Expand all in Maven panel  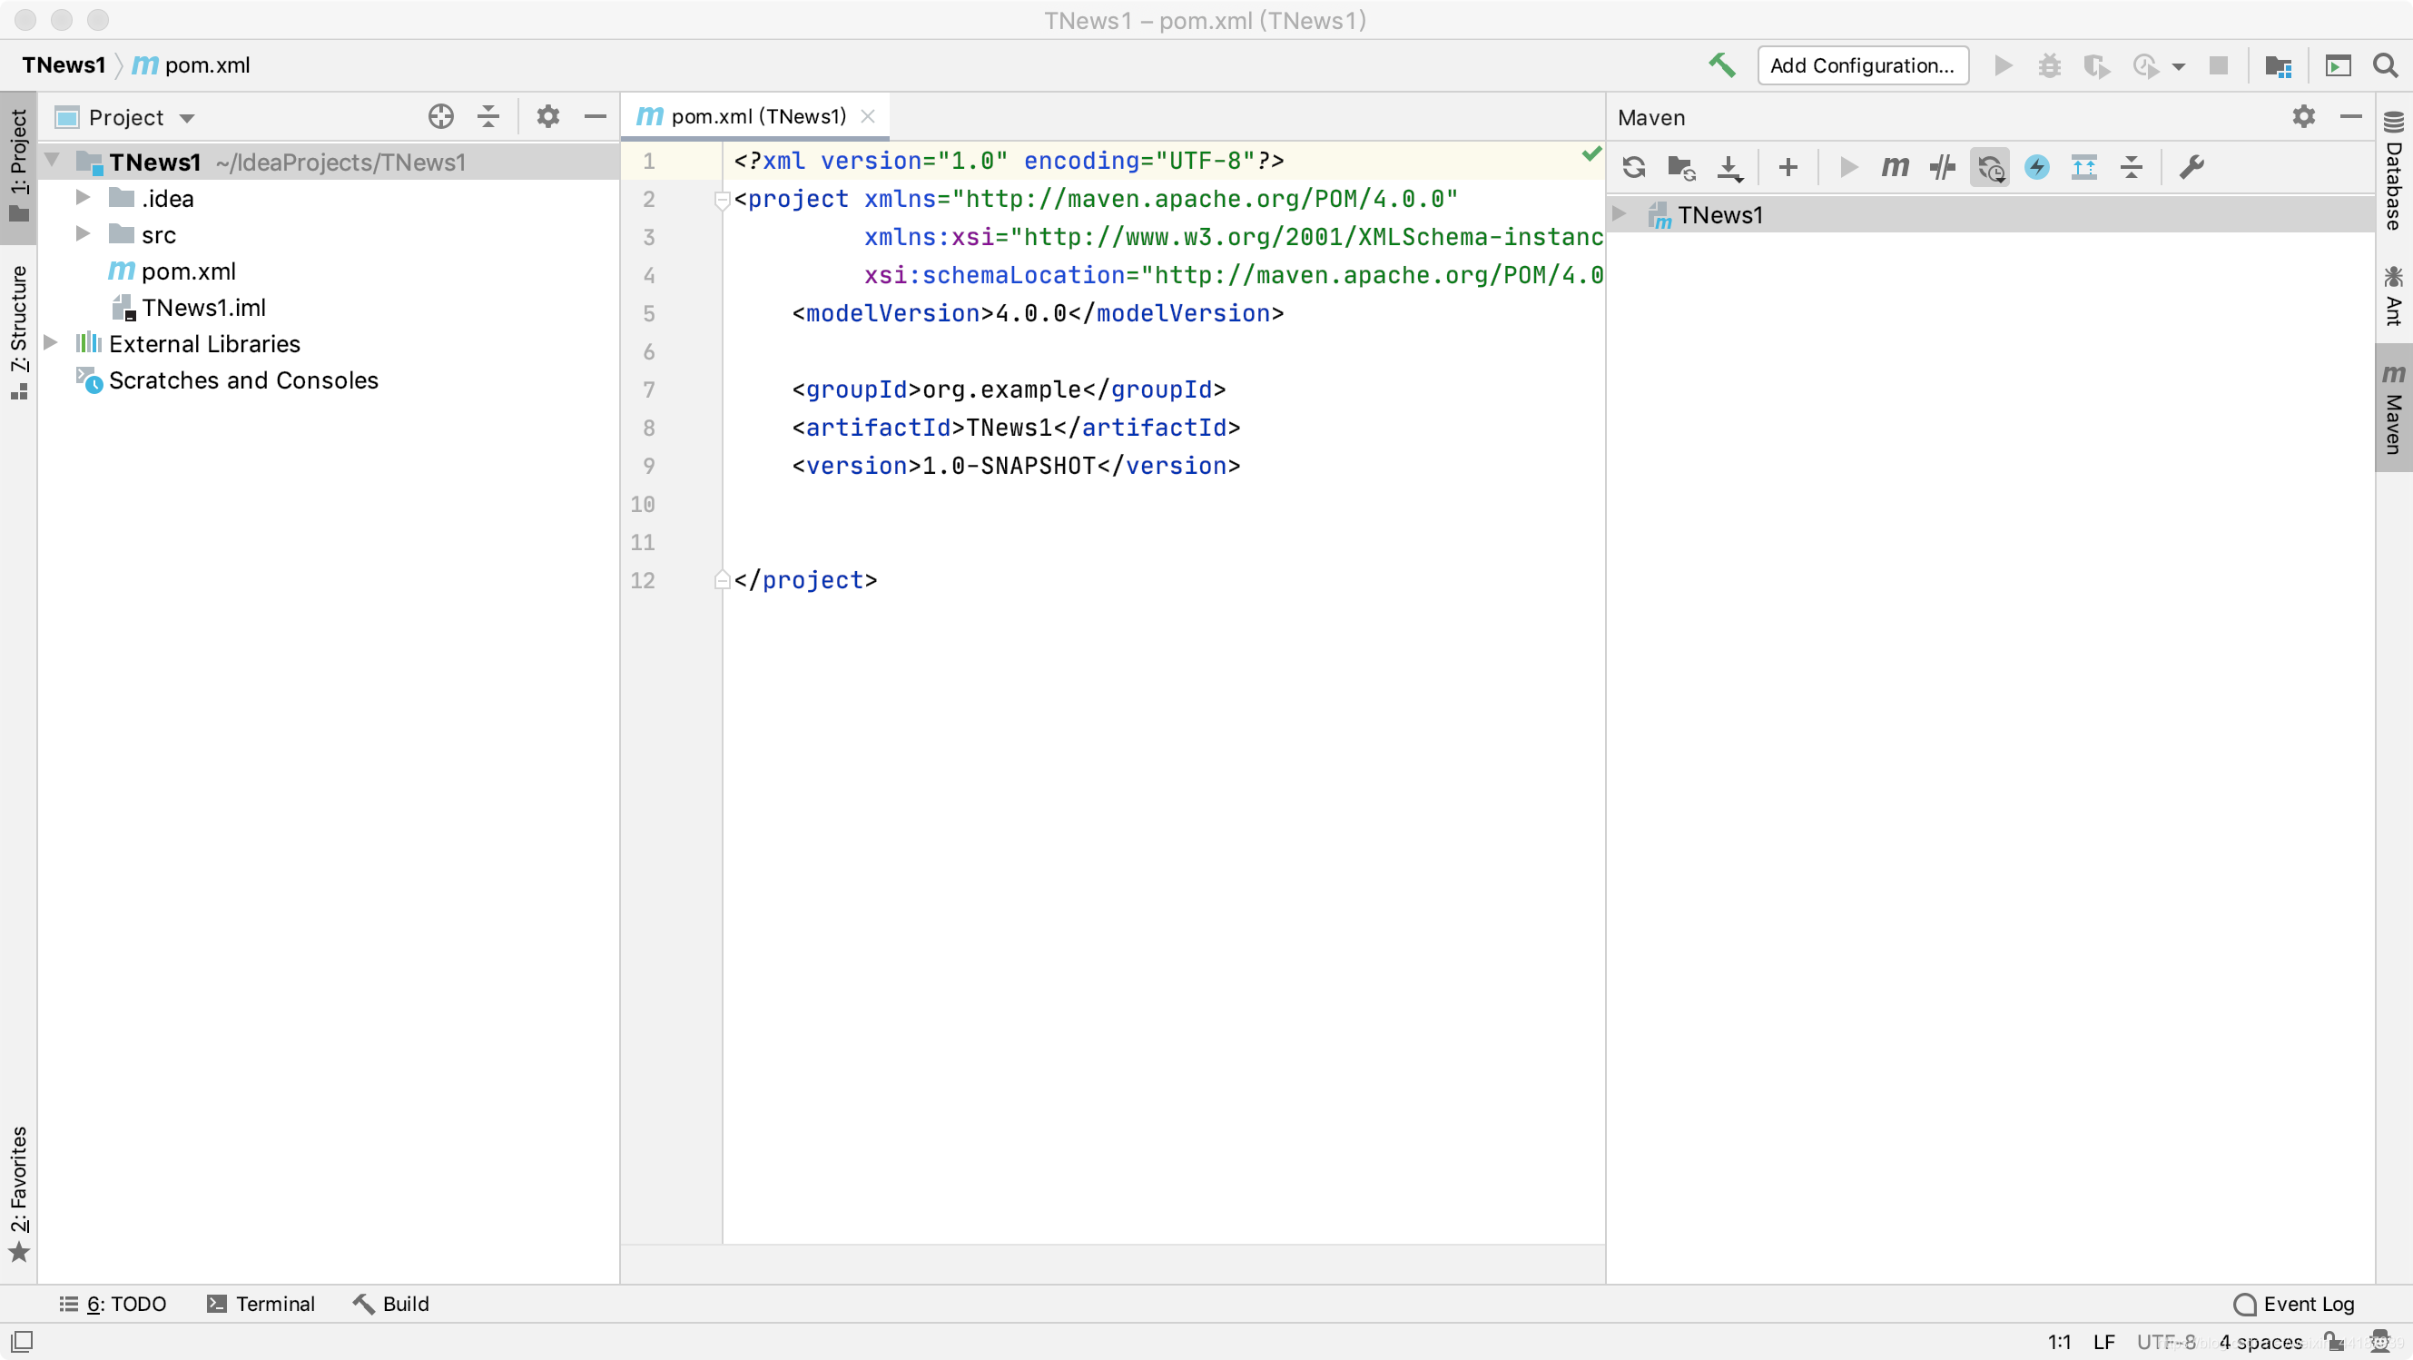tap(2084, 168)
